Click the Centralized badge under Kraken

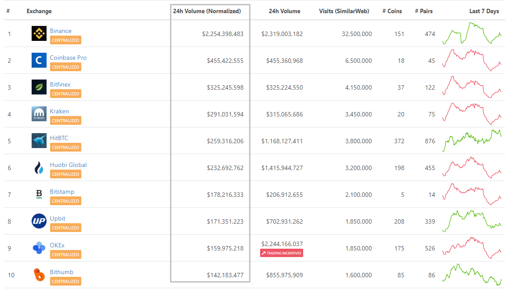[x=65, y=120]
